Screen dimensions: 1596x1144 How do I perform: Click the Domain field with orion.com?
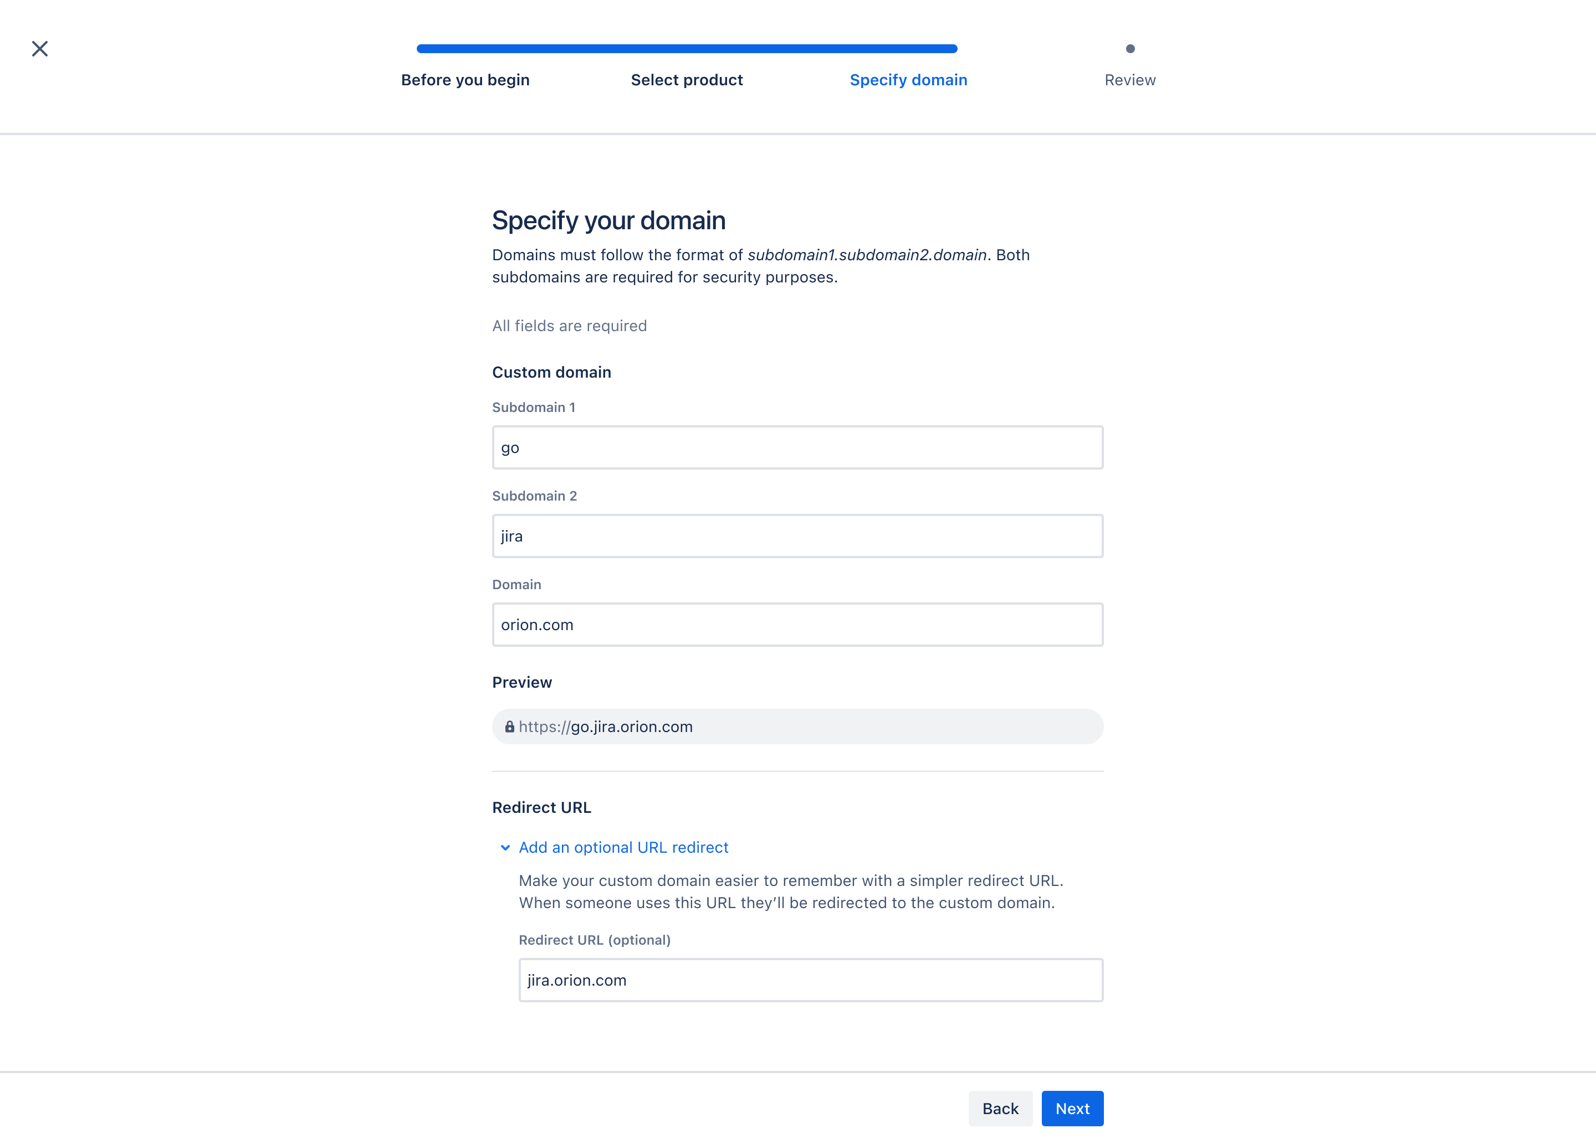797,625
